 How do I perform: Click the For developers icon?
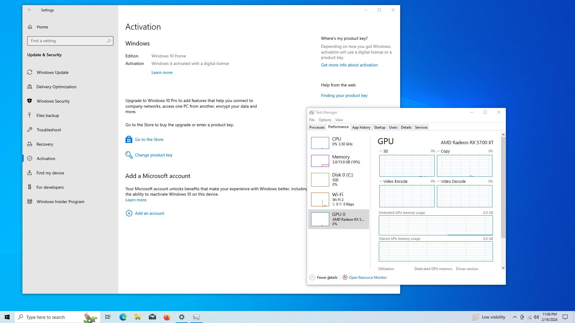coord(30,187)
